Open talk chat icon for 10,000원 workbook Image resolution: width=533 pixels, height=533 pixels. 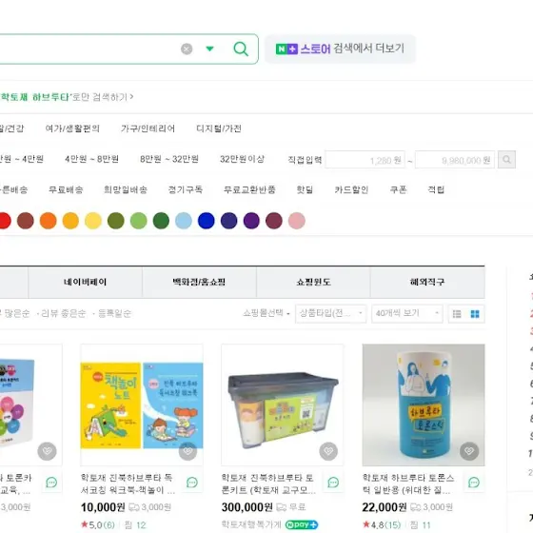(192, 482)
